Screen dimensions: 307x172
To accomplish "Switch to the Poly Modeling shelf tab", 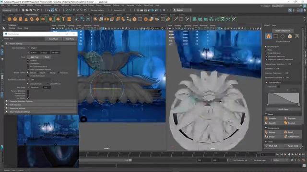I will point(31,15).
